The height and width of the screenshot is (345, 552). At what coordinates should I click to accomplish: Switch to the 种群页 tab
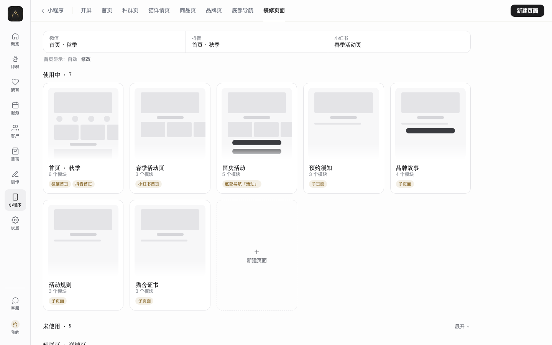click(x=130, y=11)
